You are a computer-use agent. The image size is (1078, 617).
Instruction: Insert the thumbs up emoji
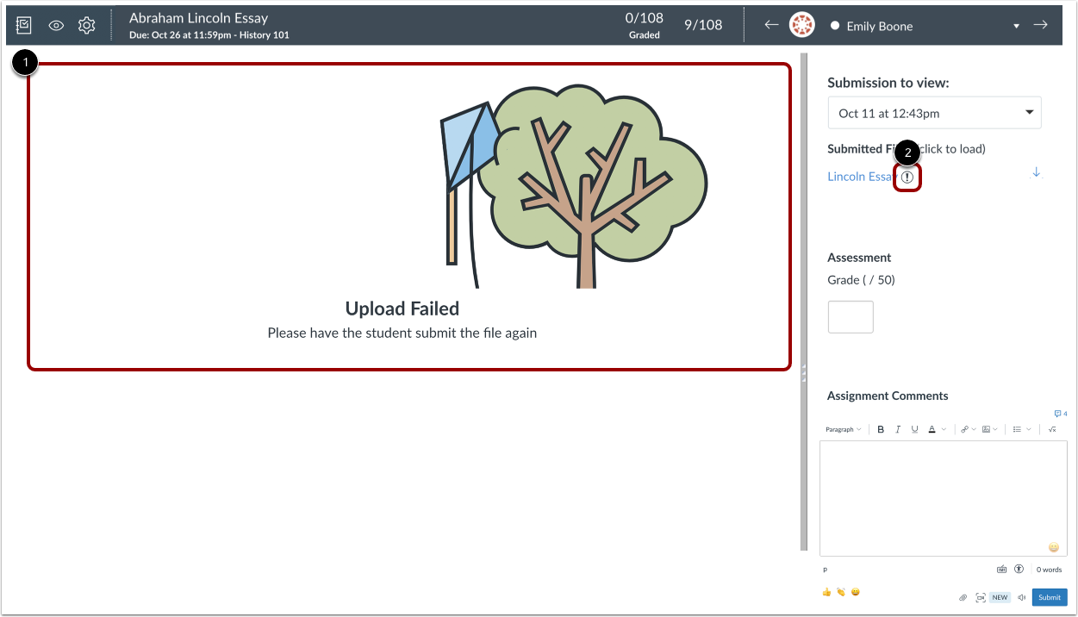[826, 592]
